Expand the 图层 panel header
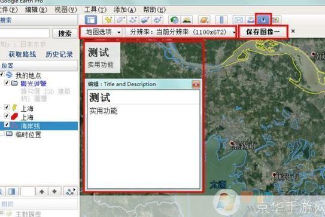The height and width of the screenshot is (217, 325). click(x=38, y=204)
